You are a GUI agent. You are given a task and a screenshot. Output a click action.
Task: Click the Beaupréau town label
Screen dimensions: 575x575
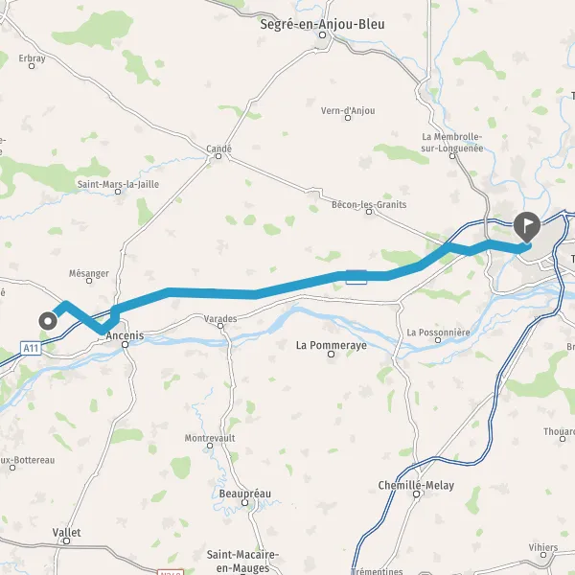[245, 494]
